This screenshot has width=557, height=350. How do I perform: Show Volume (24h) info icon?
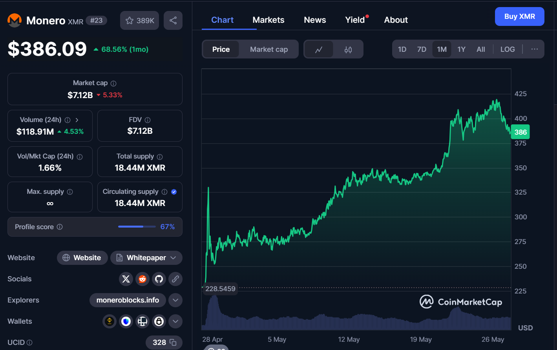[68, 120]
